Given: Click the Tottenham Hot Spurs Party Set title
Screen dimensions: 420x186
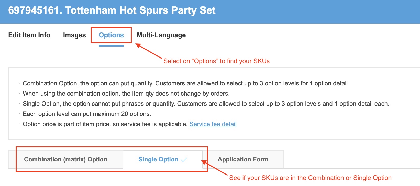Looking at the screenshot, I should pyautogui.click(x=140, y=10).
